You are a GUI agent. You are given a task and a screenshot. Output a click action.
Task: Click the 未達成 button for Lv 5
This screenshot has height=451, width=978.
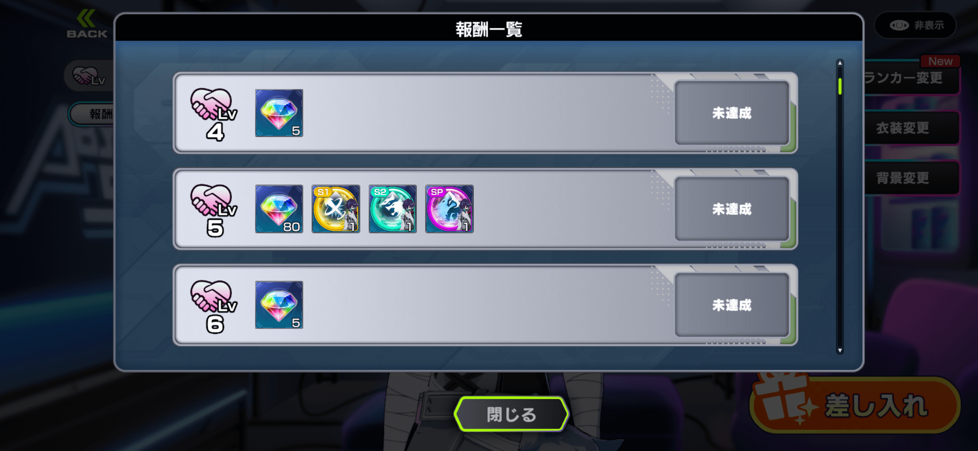click(732, 209)
